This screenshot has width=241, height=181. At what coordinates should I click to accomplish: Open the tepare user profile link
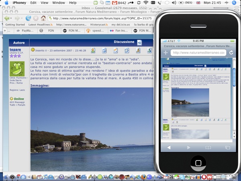tap(15, 50)
